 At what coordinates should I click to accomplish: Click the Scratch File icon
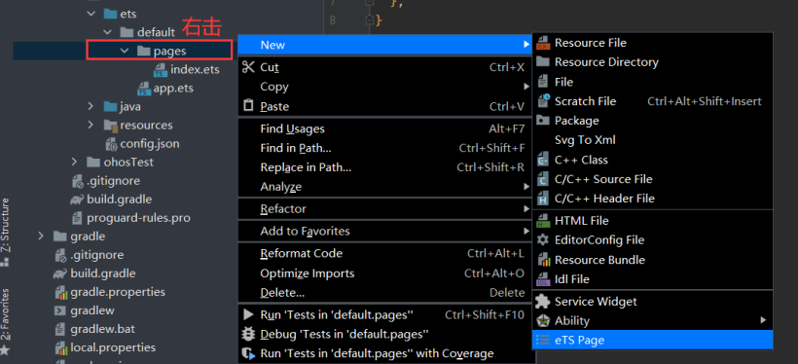(544, 101)
